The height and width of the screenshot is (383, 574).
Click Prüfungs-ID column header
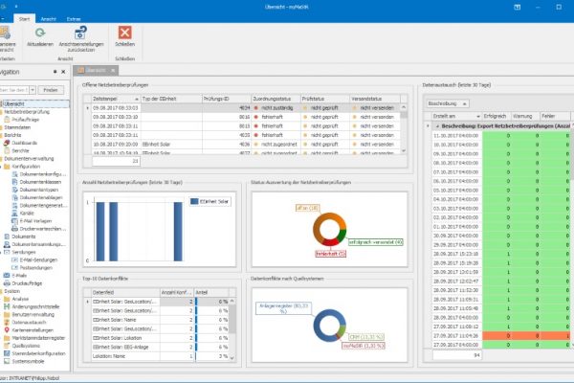[226, 99]
